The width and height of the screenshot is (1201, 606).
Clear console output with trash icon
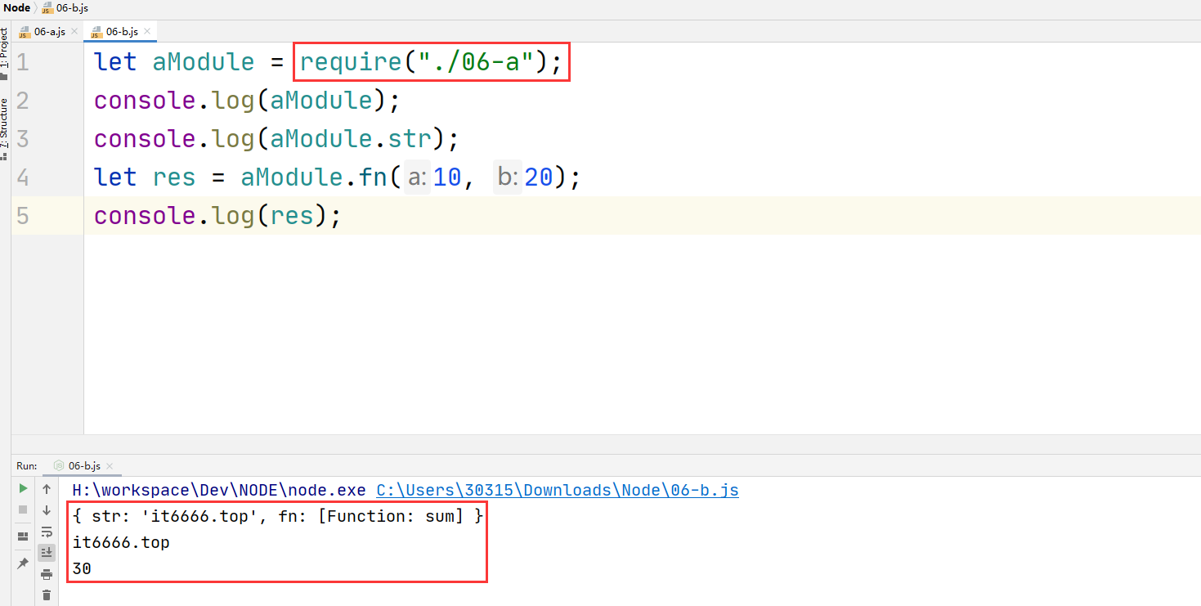pyautogui.click(x=47, y=595)
